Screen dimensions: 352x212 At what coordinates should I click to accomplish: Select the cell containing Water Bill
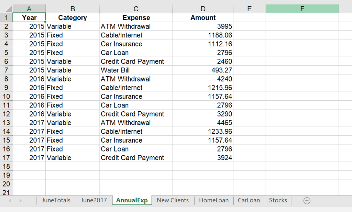point(136,70)
